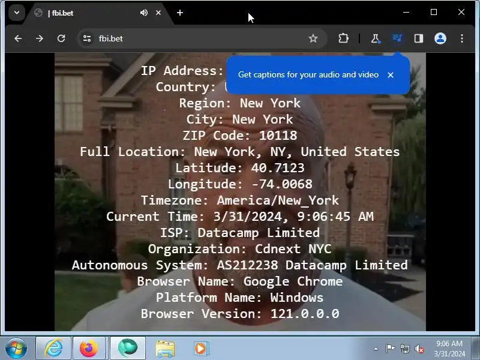Image resolution: width=480 pixels, height=360 pixels.
Task: Open the muted volume tray icon
Action: 419,349
